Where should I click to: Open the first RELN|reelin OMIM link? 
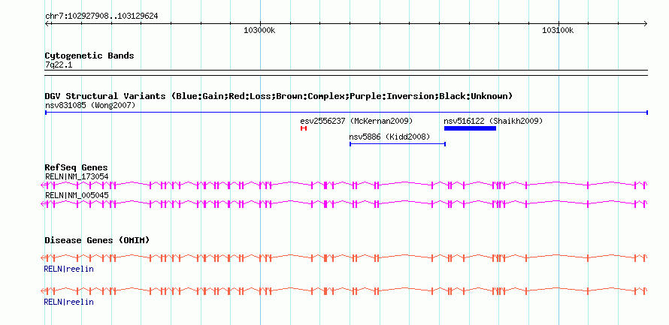coord(68,269)
